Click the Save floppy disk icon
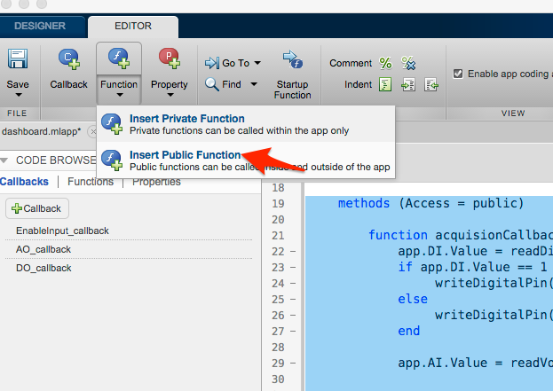Image resolution: width=553 pixels, height=391 pixels. tap(18, 59)
